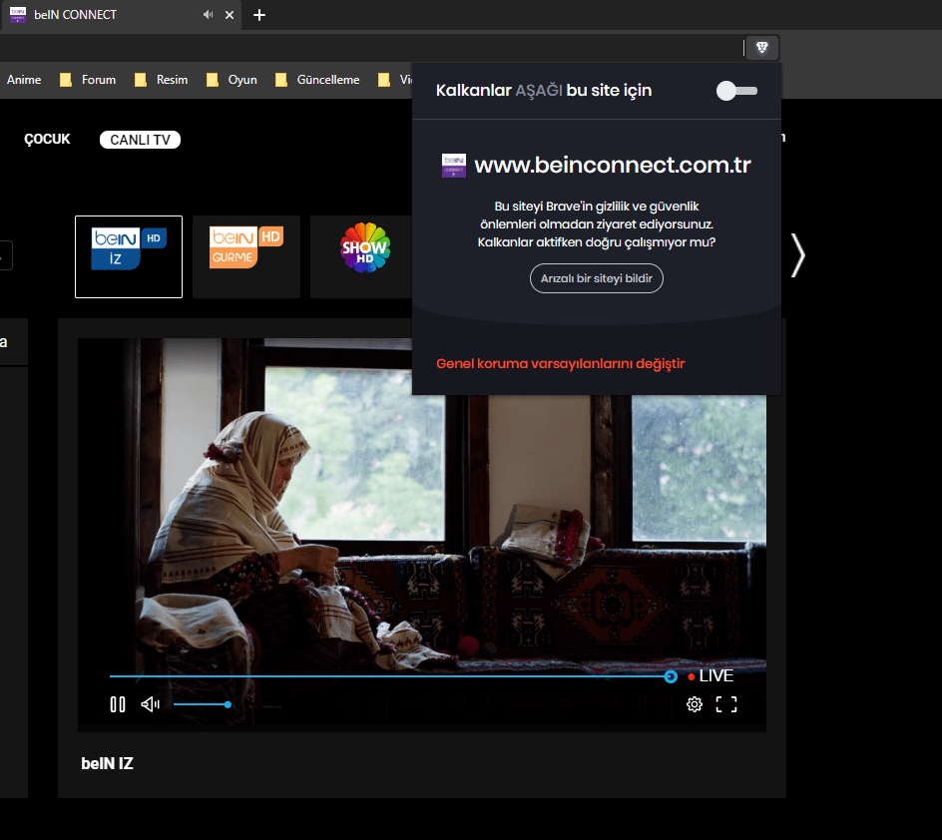Open the ÇOCUK menu item
Image resolution: width=942 pixels, height=840 pixels.
point(48,140)
